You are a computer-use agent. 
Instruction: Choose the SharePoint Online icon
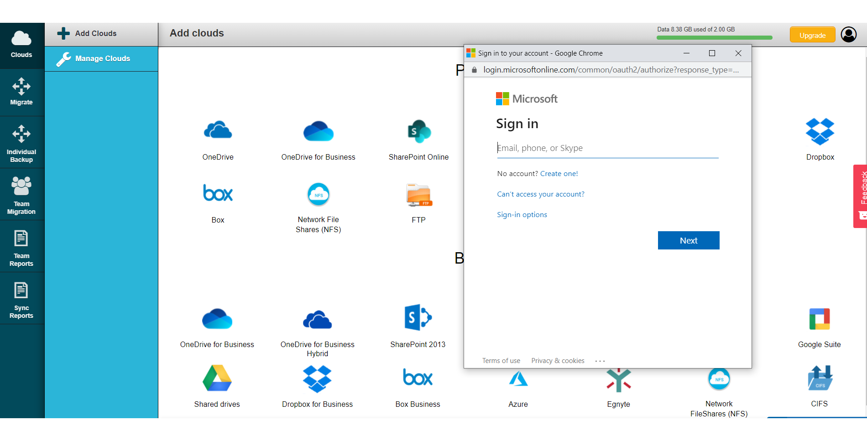pos(419,131)
